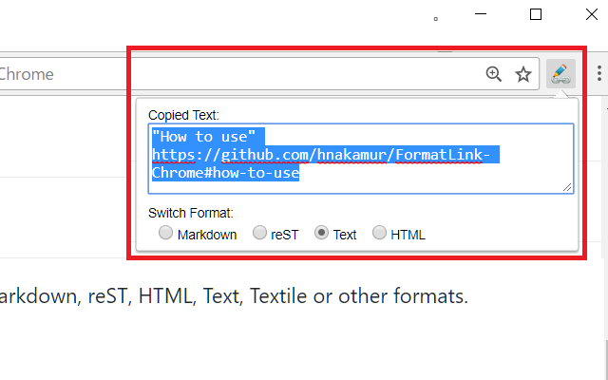This screenshot has width=608, height=380.
Task: Switch format to reST
Action: (260, 234)
